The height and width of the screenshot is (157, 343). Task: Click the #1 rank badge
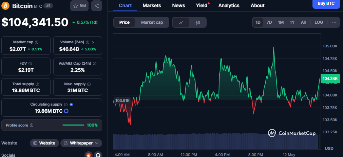point(48,6)
